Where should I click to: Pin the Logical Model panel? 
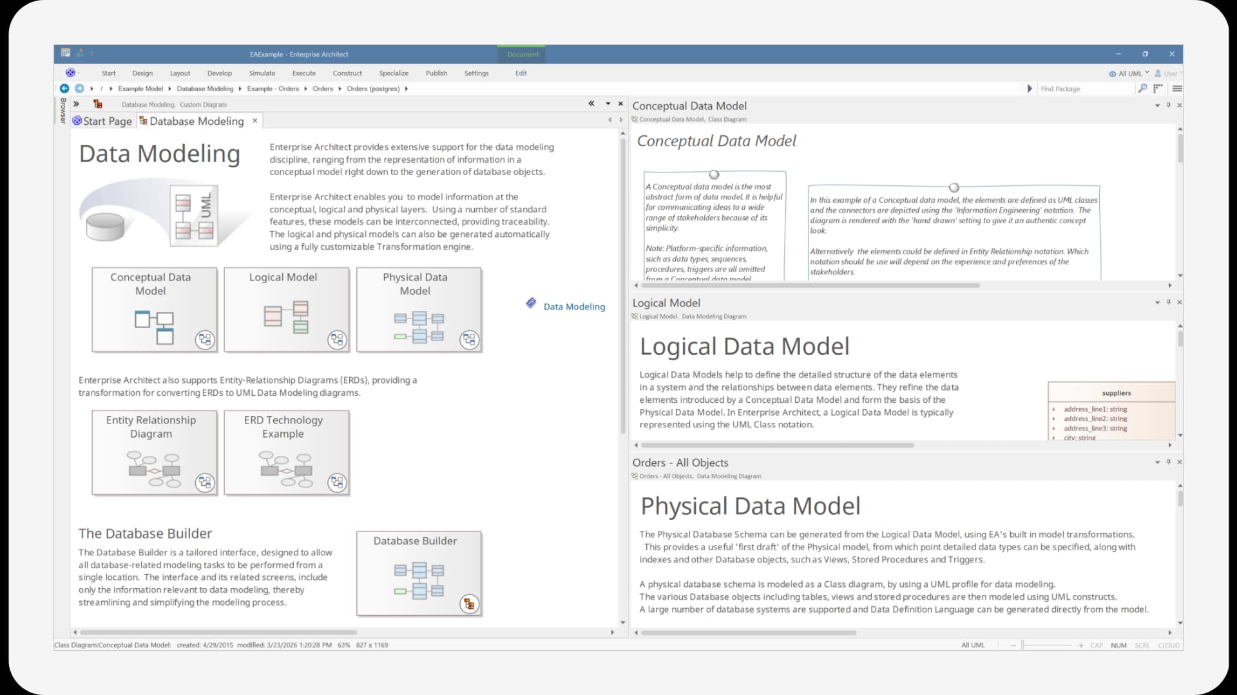coord(1169,302)
